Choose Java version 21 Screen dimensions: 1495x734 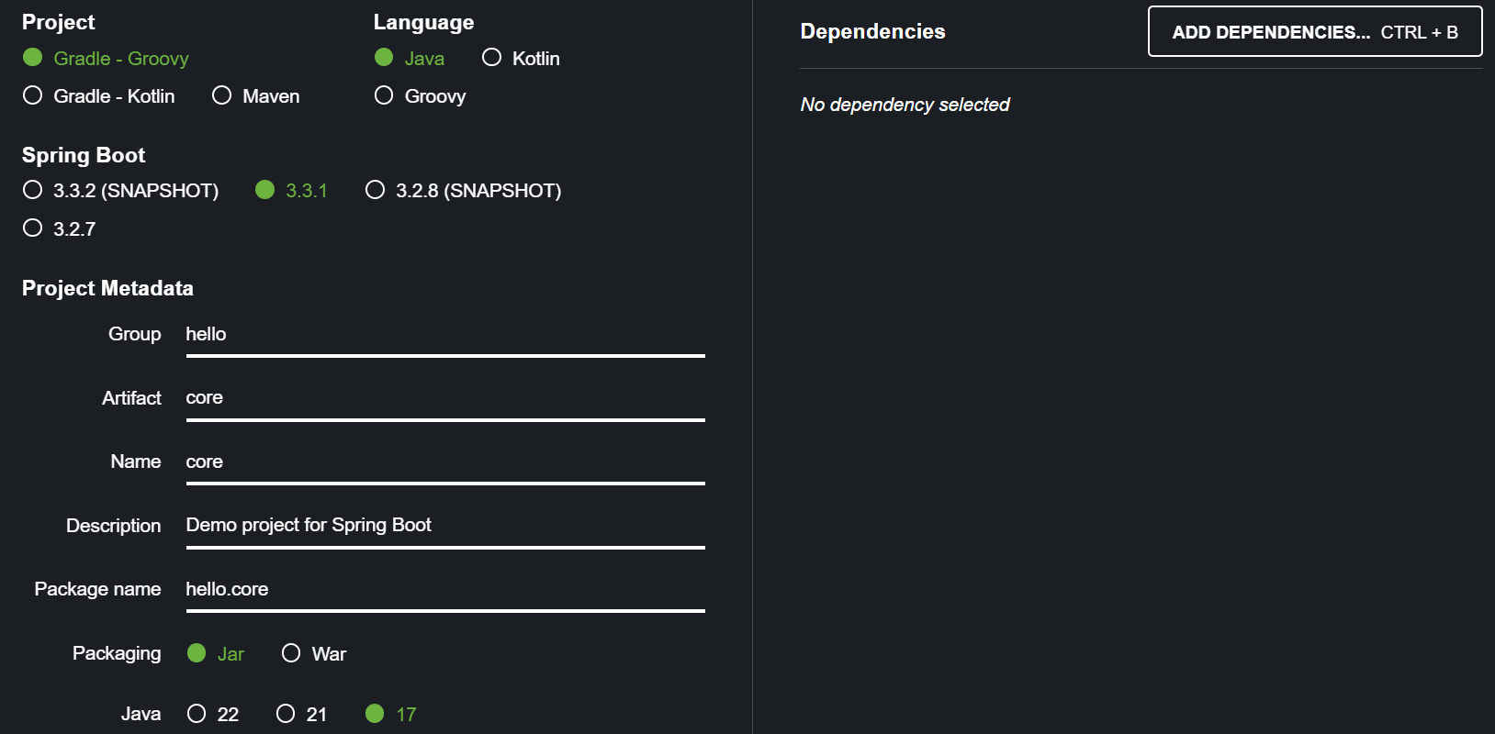tap(286, 714)
